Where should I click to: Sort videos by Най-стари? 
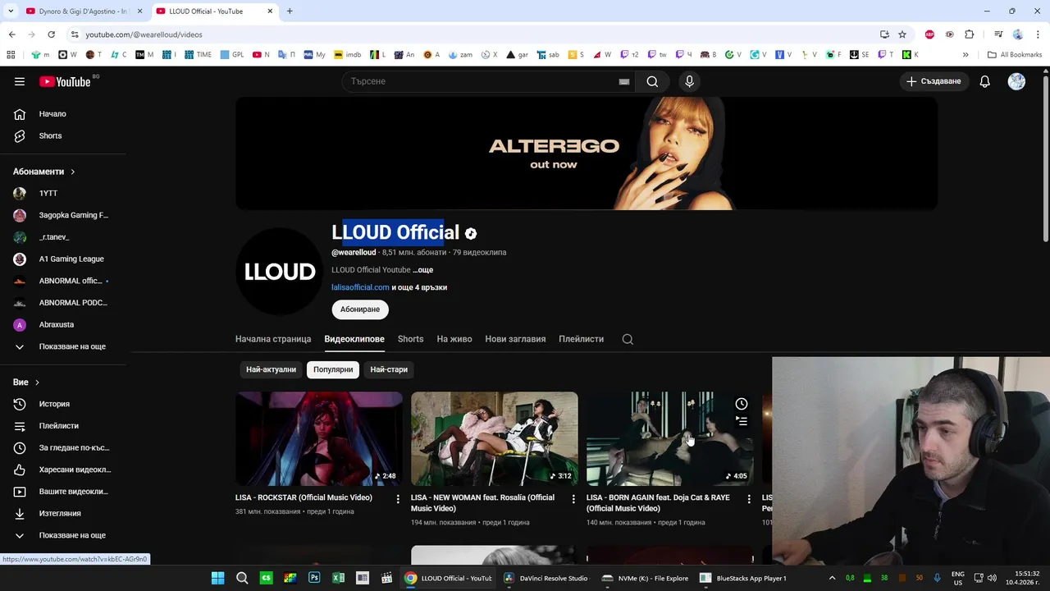[x=389, y=369]
